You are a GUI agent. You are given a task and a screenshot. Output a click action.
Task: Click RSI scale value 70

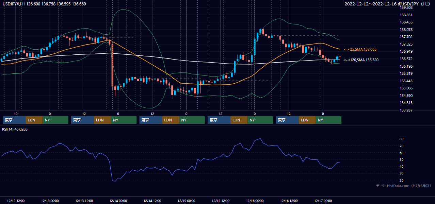coord(402,146)
